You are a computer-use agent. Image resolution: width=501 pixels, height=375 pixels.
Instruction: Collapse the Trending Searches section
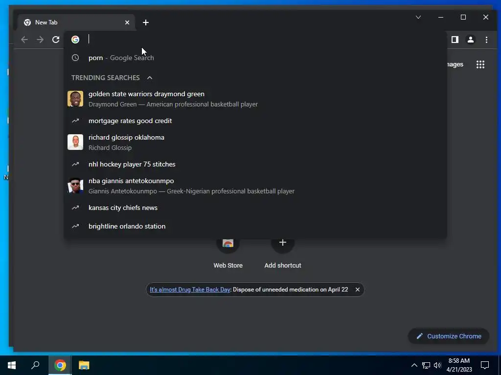(x=150, y=78)
